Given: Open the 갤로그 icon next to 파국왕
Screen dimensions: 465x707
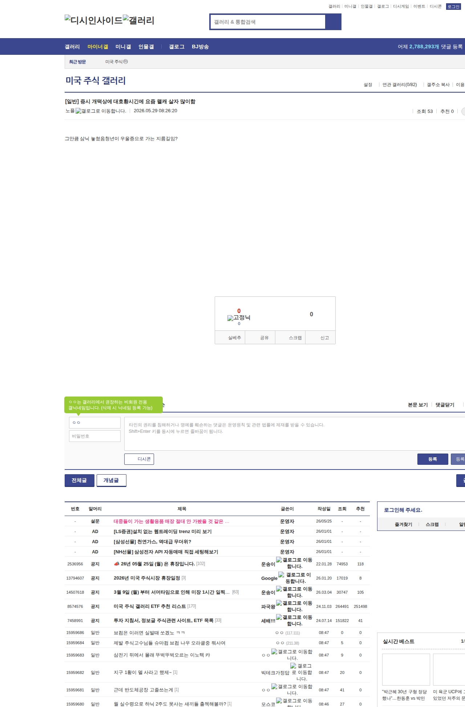Looking at the screenshot, I should coord(294,606).
